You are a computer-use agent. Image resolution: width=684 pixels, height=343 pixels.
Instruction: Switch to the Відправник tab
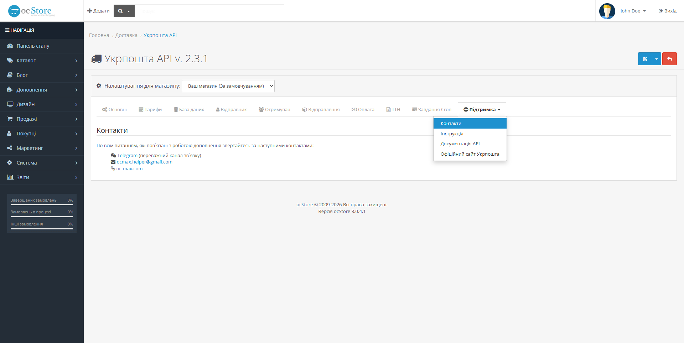click(231, 110)
